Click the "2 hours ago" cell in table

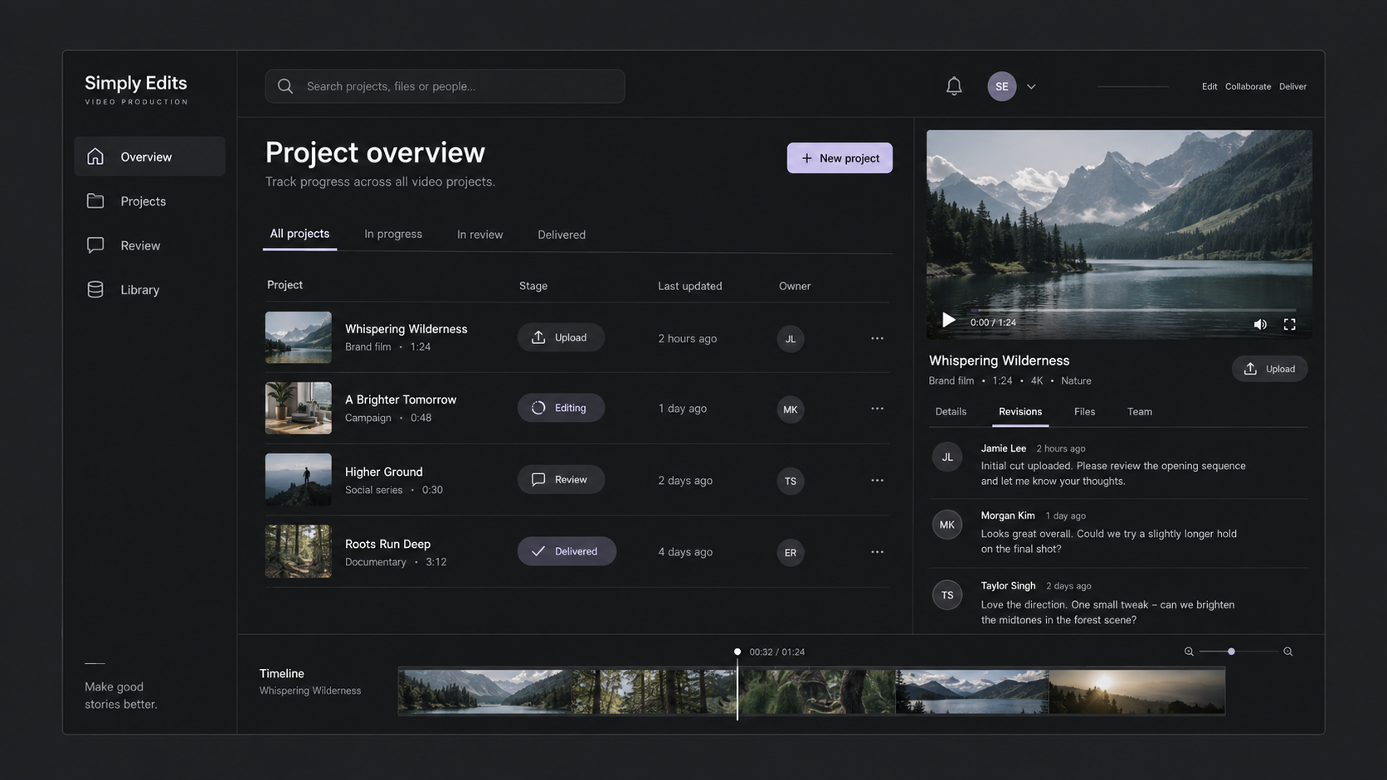(687, 338)
